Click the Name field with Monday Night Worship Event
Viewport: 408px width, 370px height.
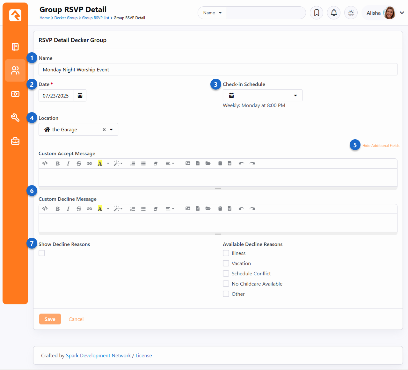(218, 69)
